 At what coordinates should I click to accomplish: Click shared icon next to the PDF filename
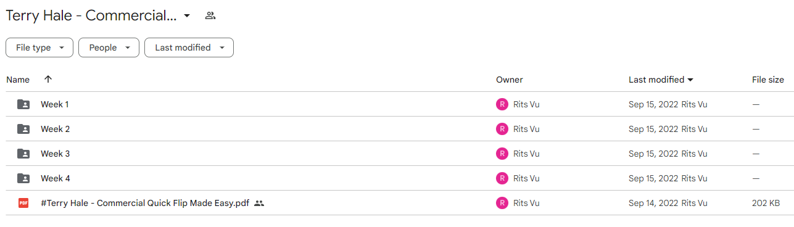pyautogui.click(x=259, y=203)
